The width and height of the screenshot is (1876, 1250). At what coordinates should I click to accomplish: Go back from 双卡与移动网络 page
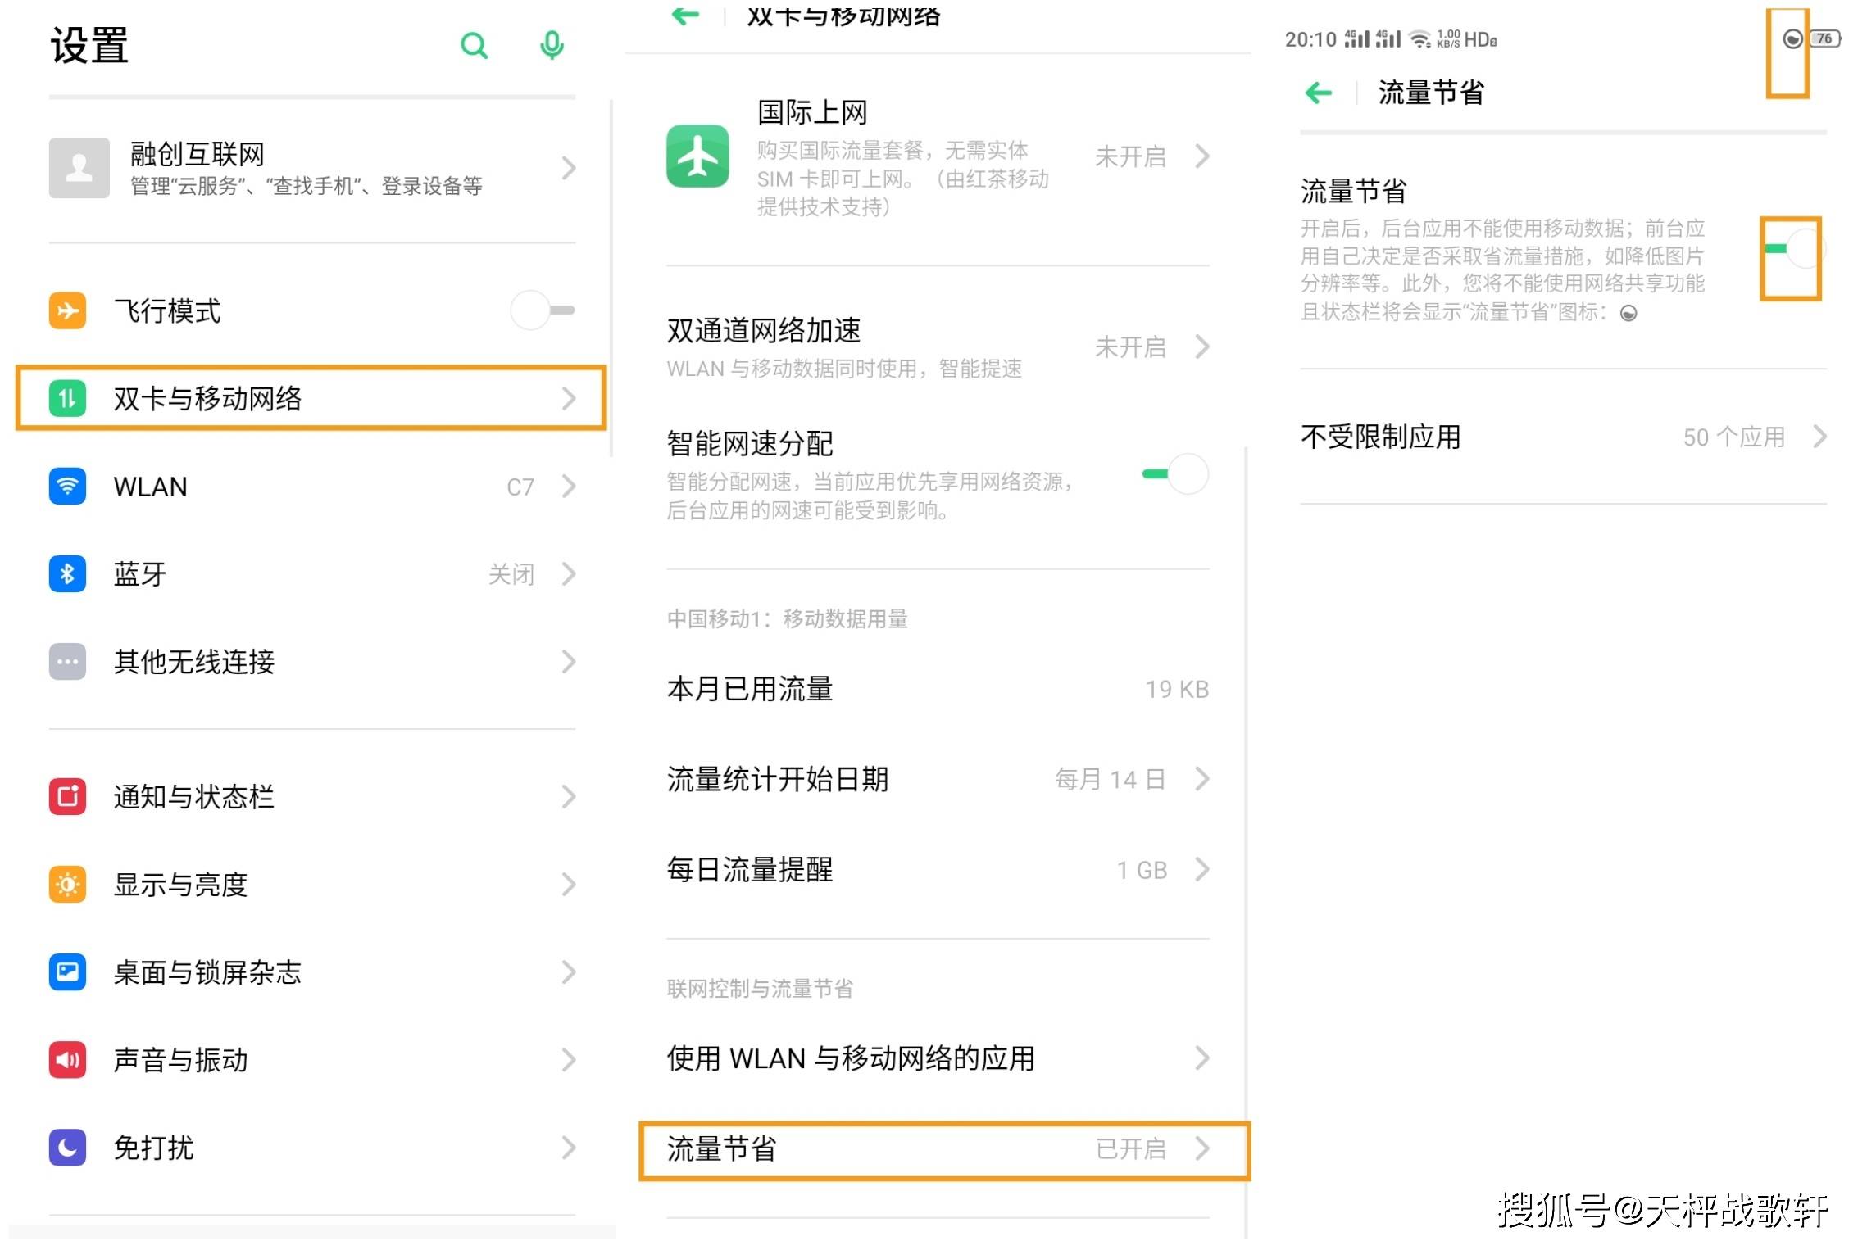pyautogui.click(x=685, y=14)
